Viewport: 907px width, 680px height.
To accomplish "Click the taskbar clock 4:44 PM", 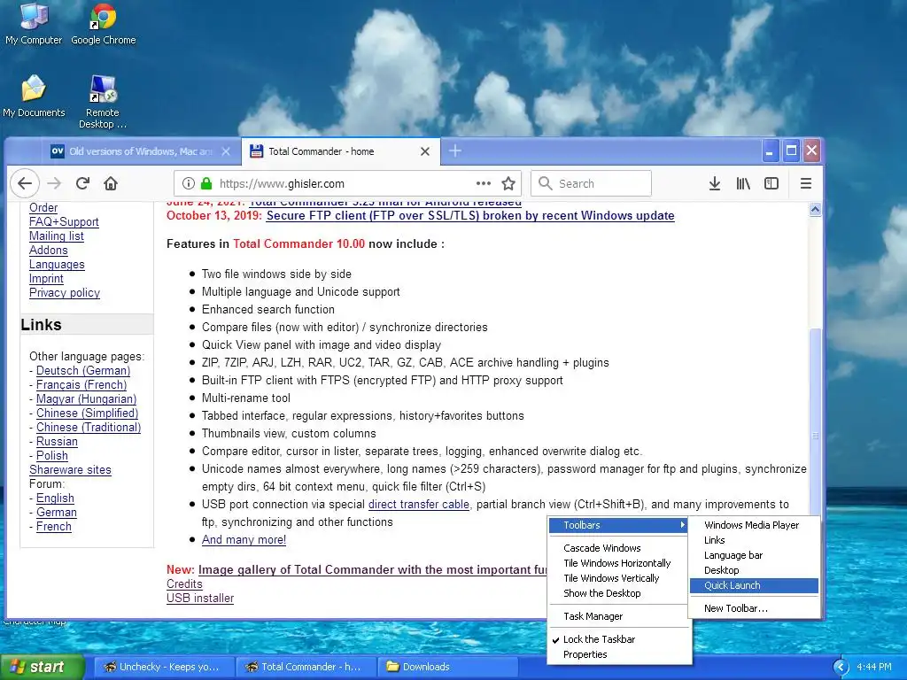I will pyautogui.click(x=874, y=667).
